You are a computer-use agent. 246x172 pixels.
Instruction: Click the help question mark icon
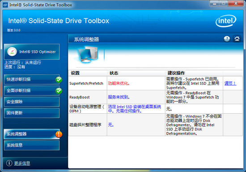pos(227,39)
